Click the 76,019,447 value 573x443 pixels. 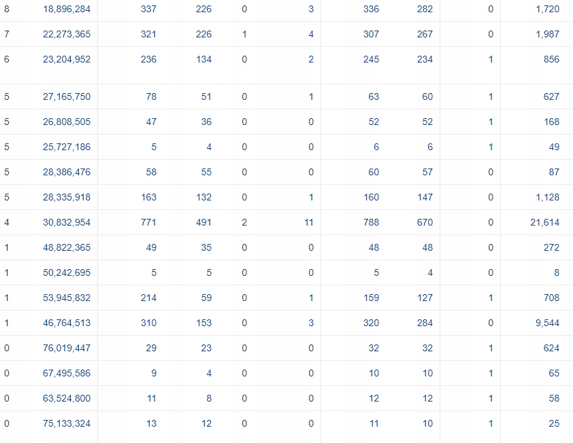[67, 348]
